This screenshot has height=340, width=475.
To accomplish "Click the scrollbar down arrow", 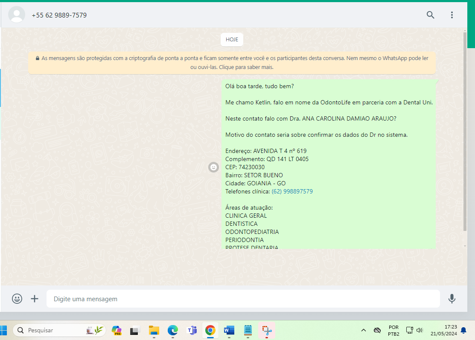I will [465, 246].
